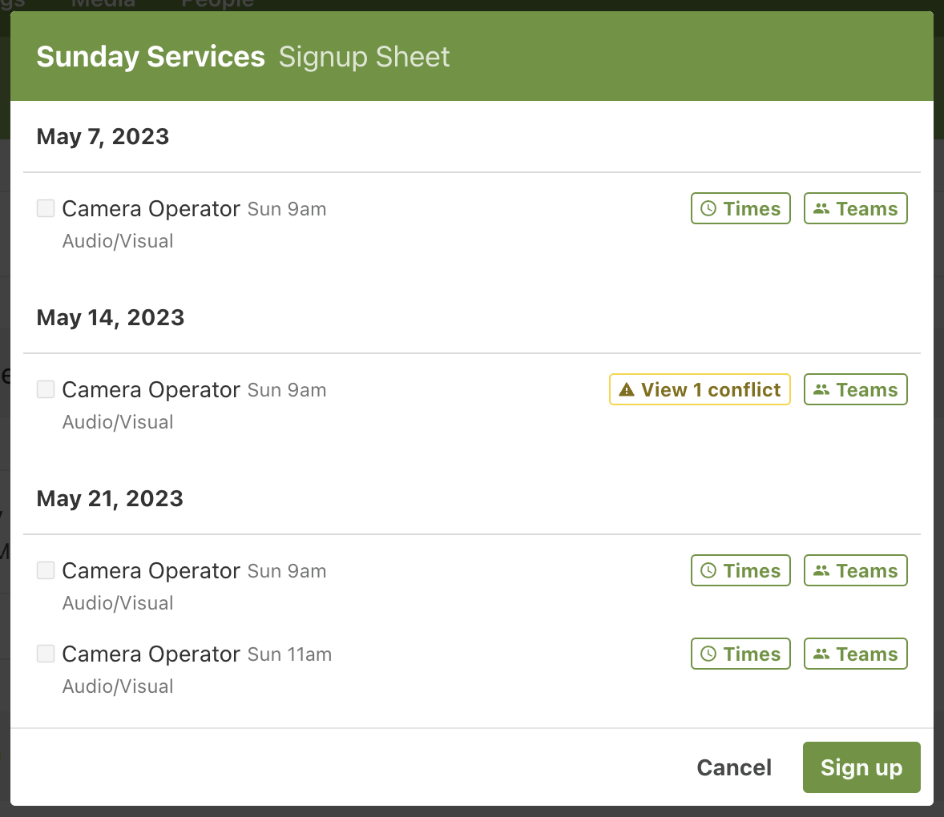The image size is (944, 817).
Task: Cancel the signup sheet dialog
Action: (734, 767)
